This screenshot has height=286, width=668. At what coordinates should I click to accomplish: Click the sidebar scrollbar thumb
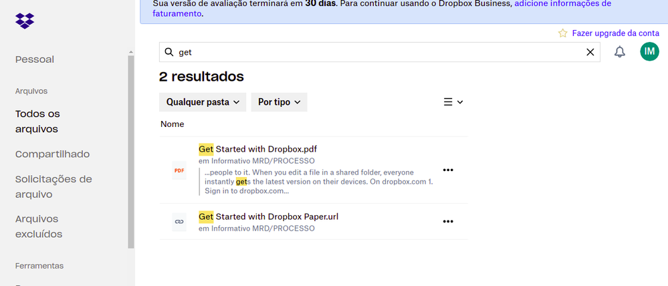click(131, 152)
